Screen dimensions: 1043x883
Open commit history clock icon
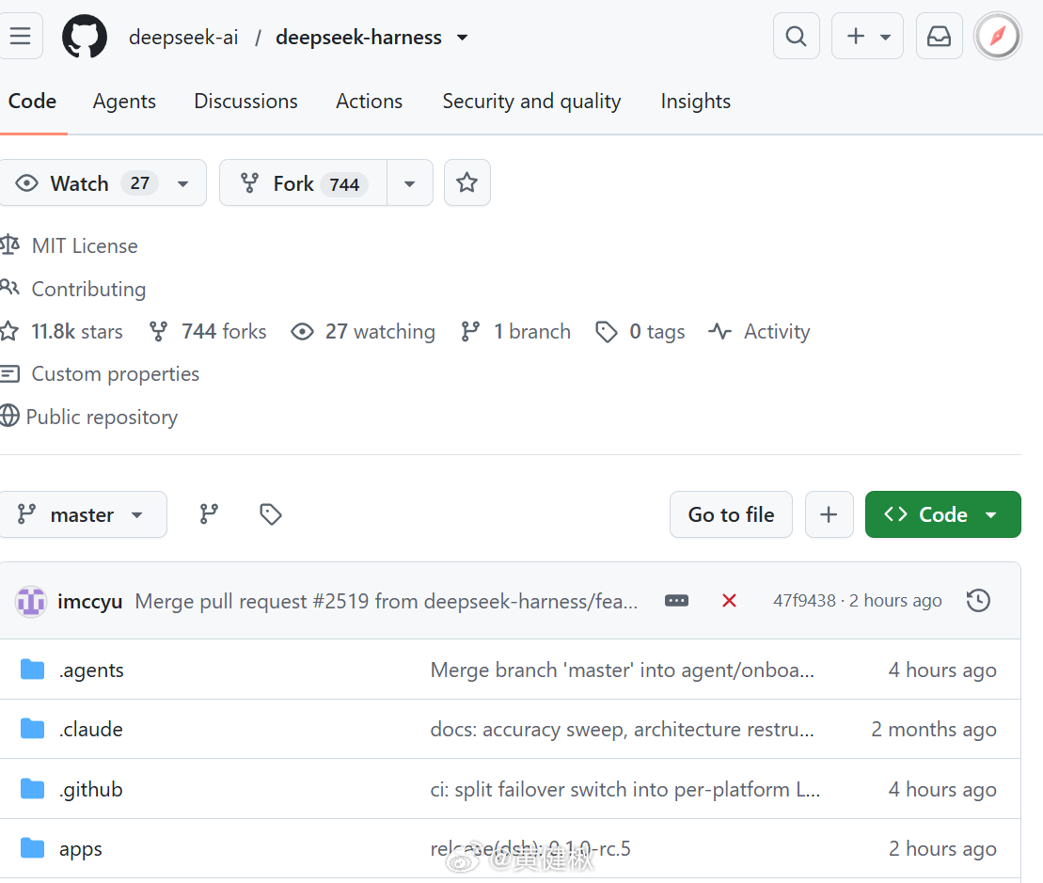point(978,600)
